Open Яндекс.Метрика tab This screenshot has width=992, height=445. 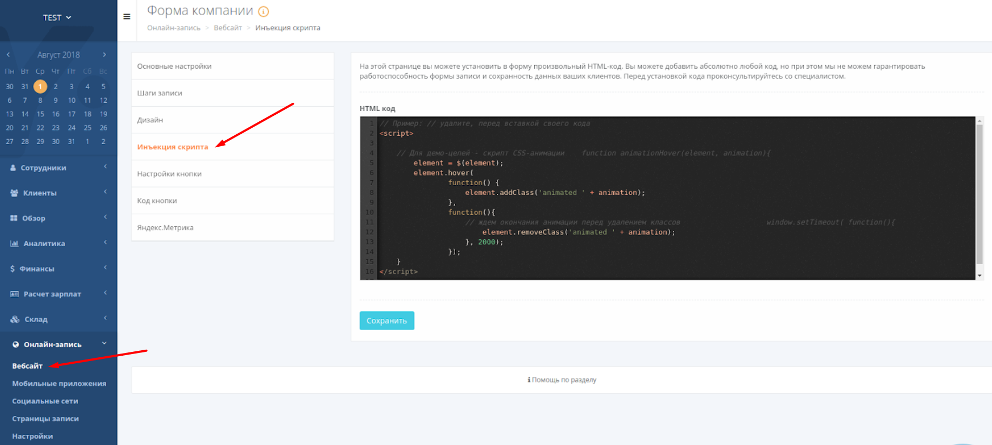point(233,227)
